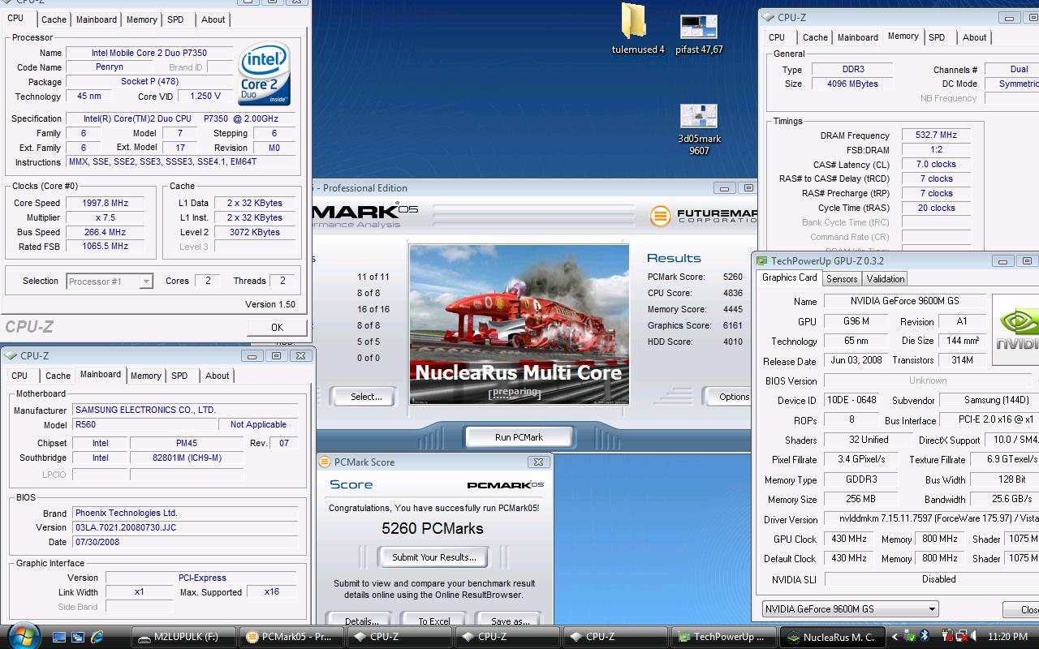1039x649 pixels.
Task: Click the Intel Core 2 Duo logo
Action: click(x=264, y=74)
